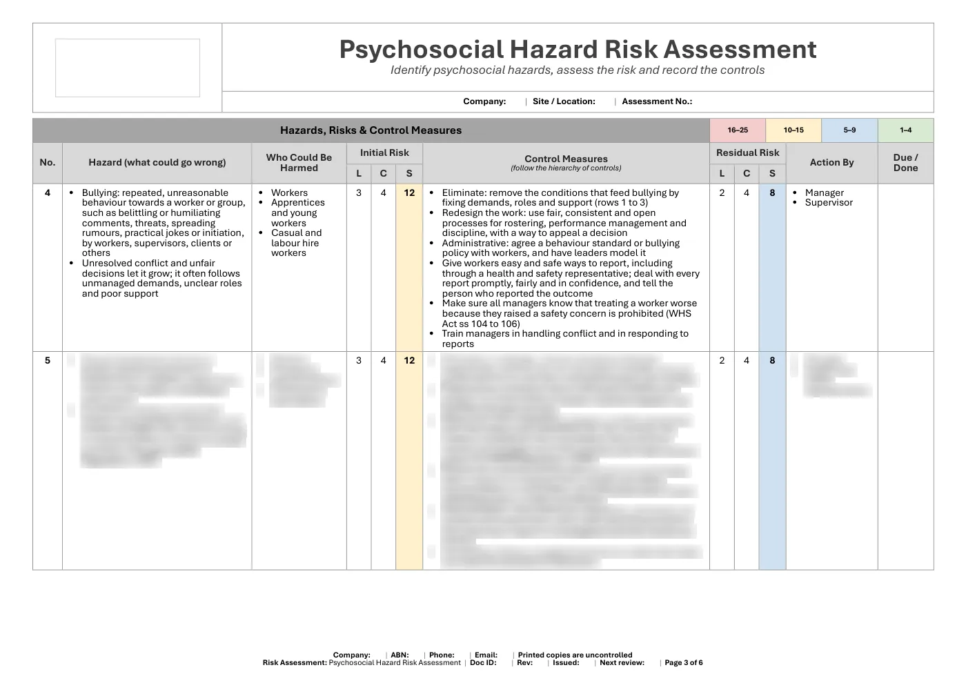Click the 'Doc ID:' footer field
The width and height of the screenshot is (966, 683).
coord(483,663)
